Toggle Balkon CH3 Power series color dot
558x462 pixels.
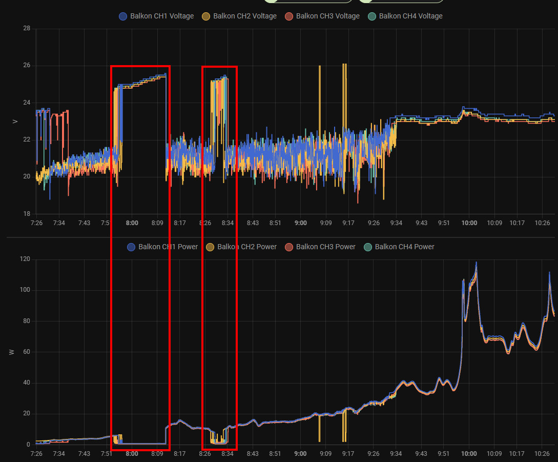(x=288, y=247)
